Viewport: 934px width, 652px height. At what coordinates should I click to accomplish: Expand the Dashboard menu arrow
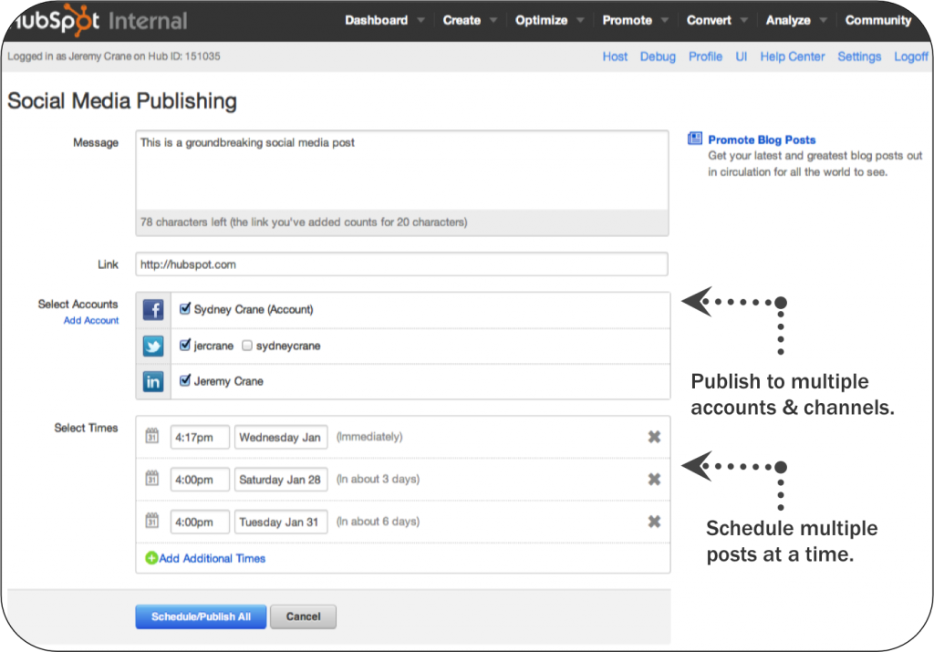click(x=421, y=20)
